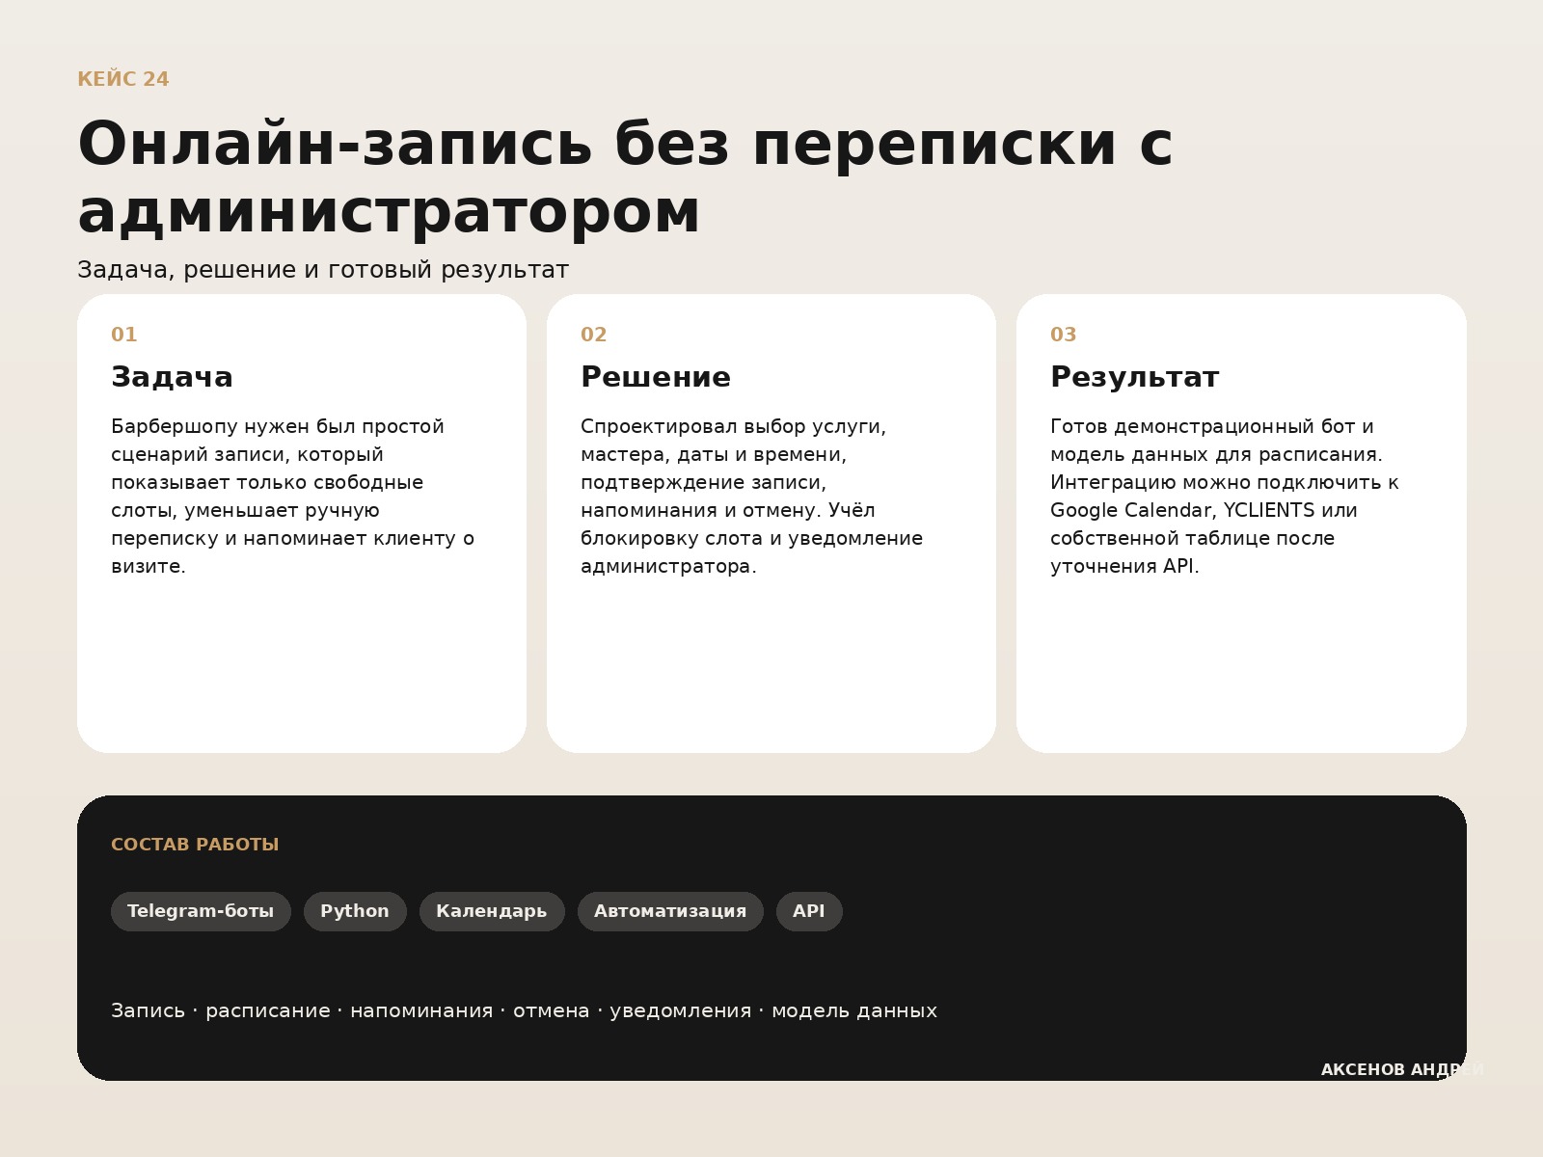The image size is (1543, 1157).
Task: Click the line Запись · расписание · напоминания
Action: pyautogui.click(x=524, y=1010)
